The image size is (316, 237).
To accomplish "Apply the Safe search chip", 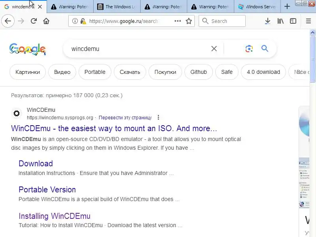I will pos(227,72).
